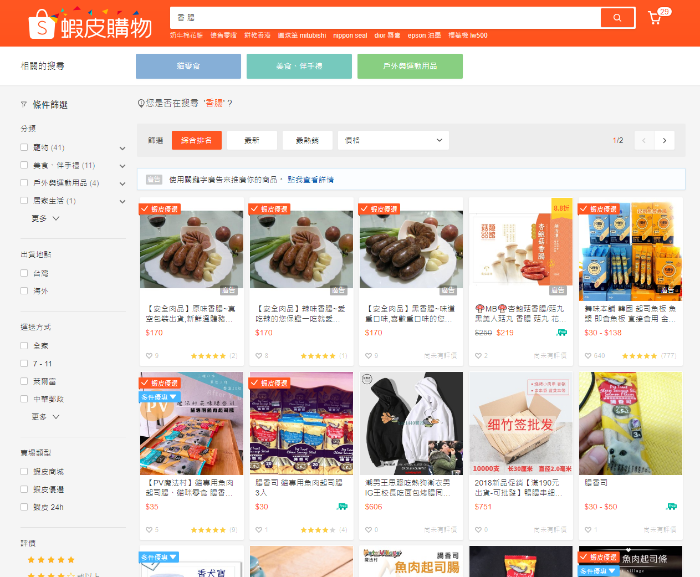Open the 價格 sort dropdown
Viewport: 700px width, 577px height.
(x=394, y=140)
